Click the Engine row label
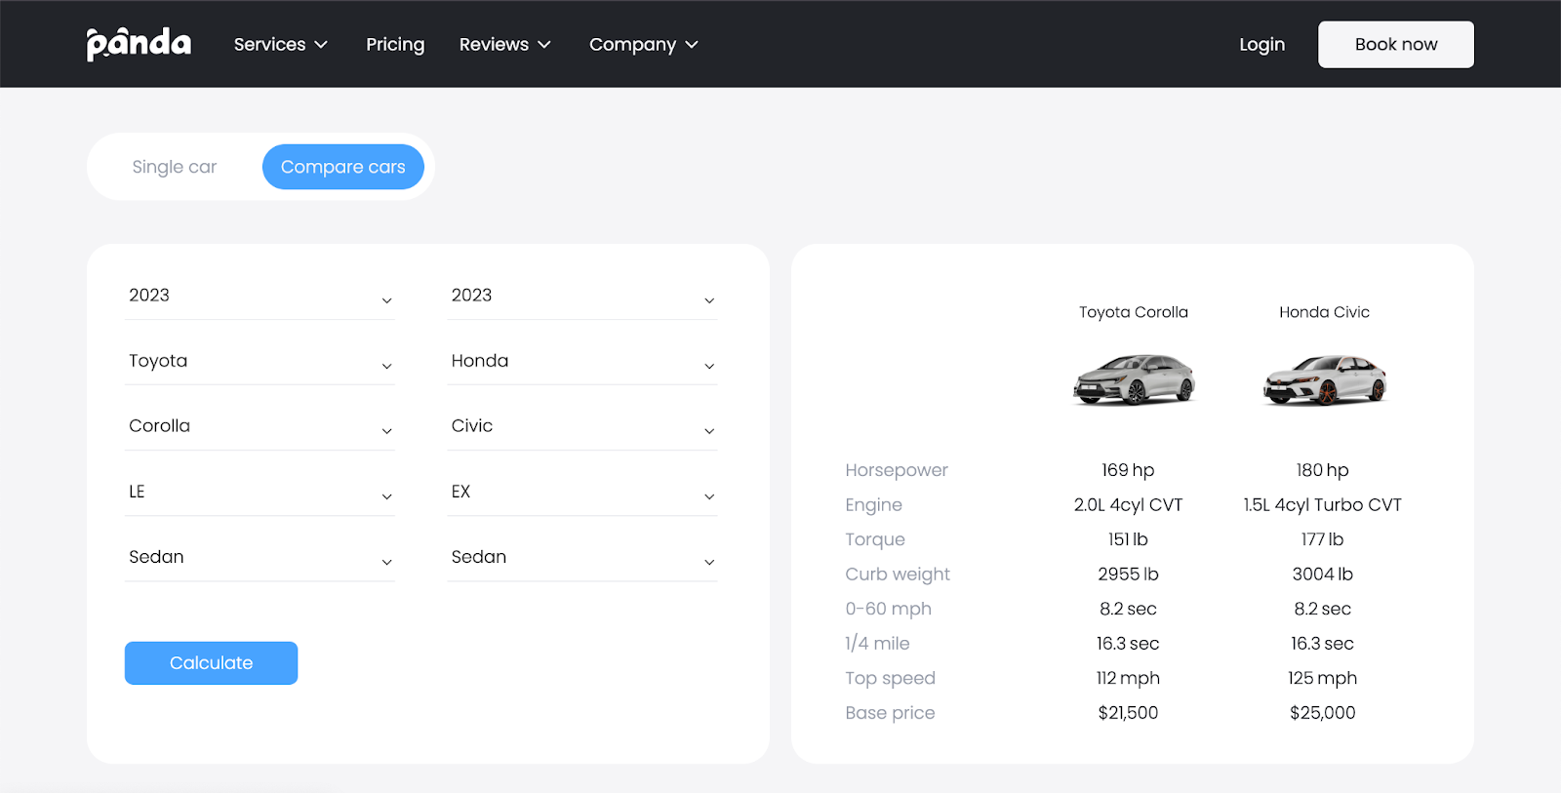The height and width of the screenshot is (793, 1561). [x=873, y=505]
